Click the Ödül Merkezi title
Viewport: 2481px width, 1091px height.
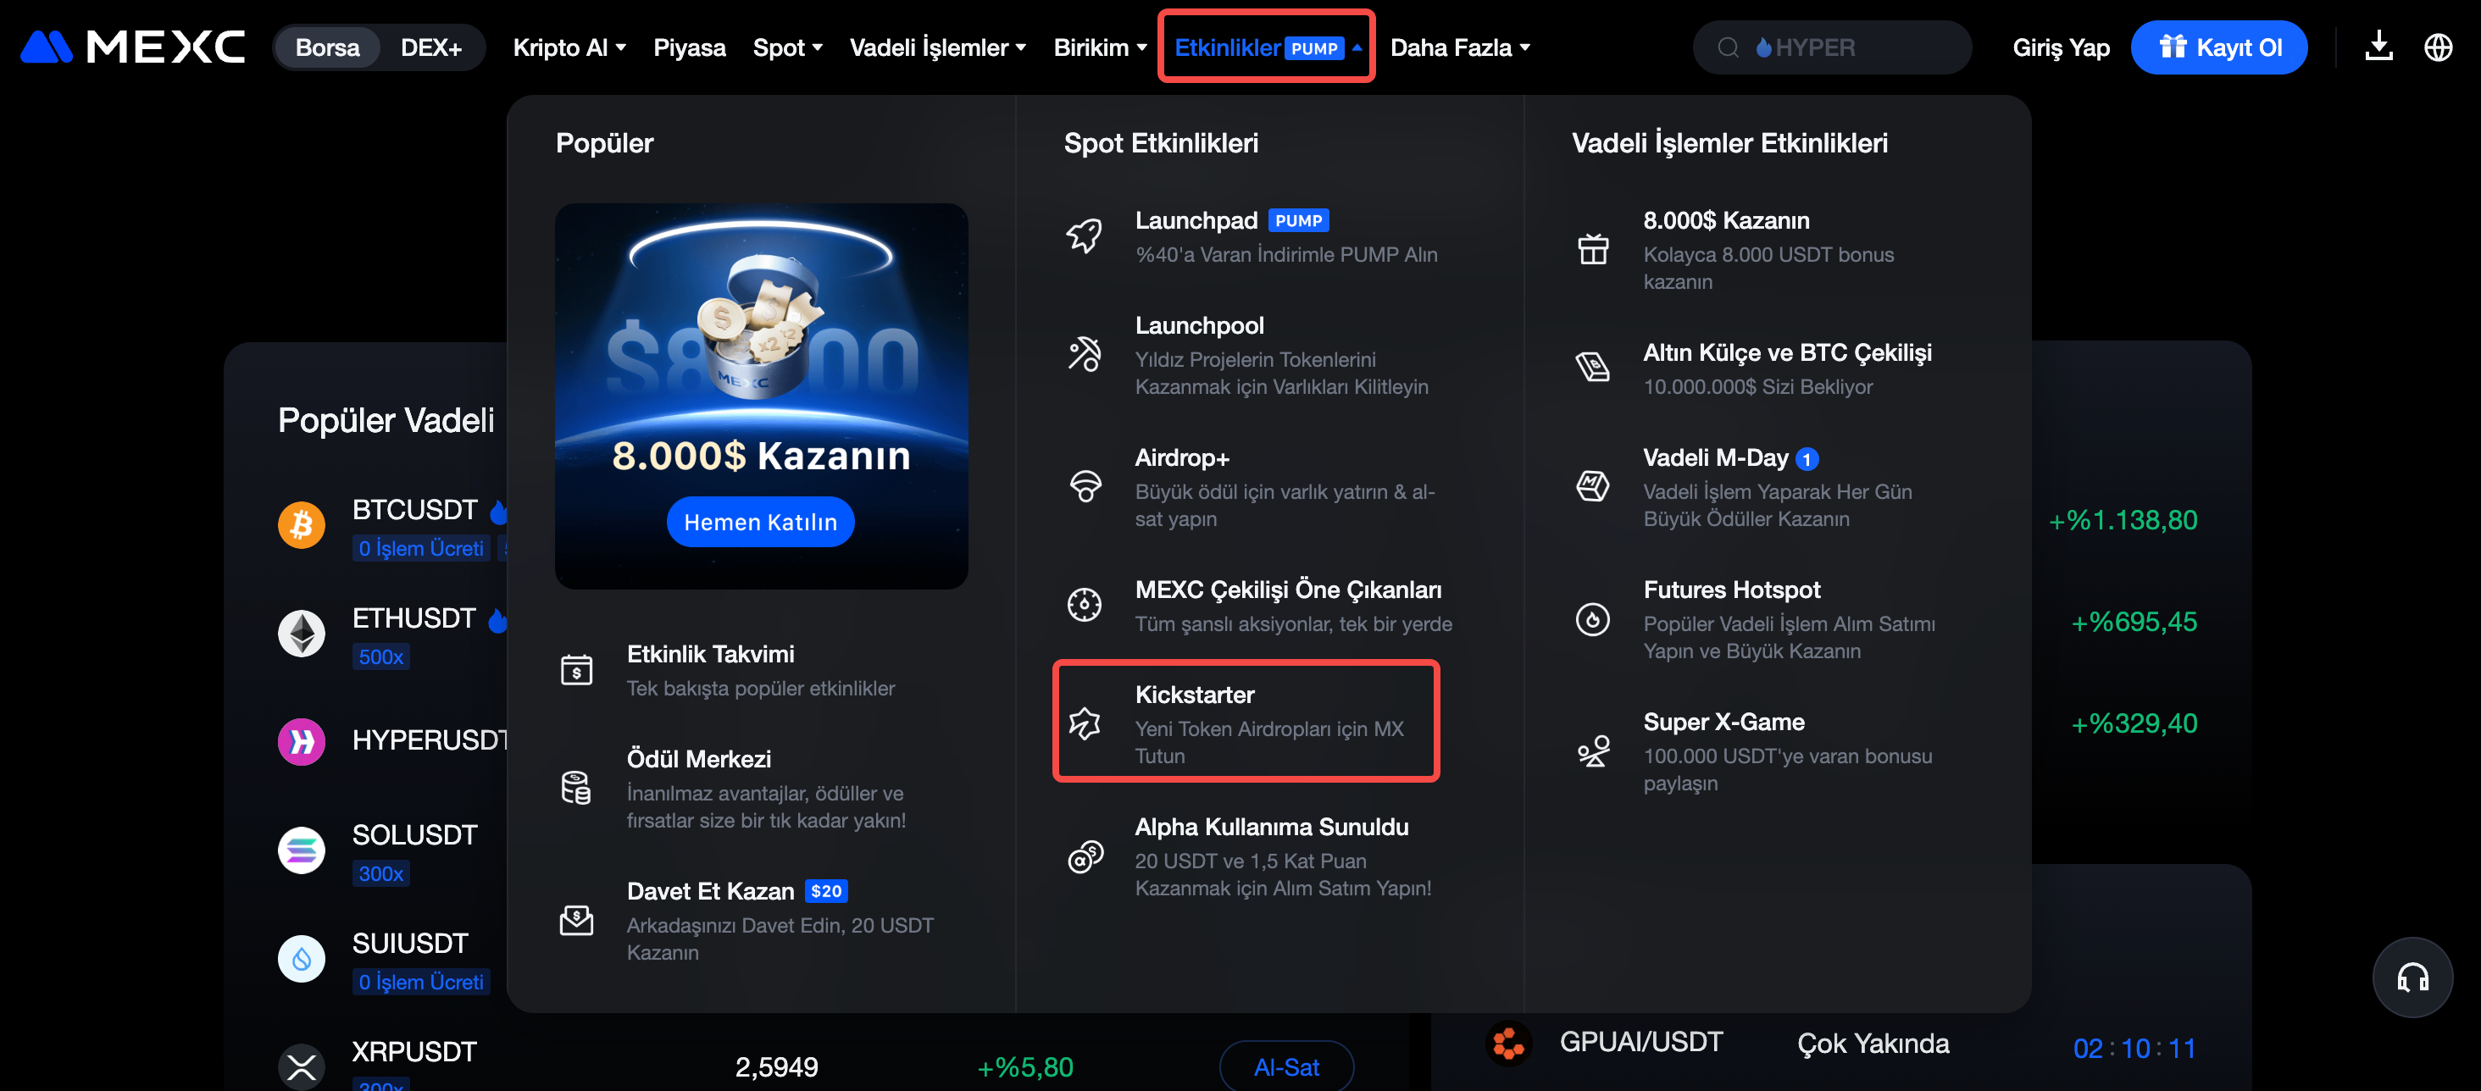click(698, 759)
